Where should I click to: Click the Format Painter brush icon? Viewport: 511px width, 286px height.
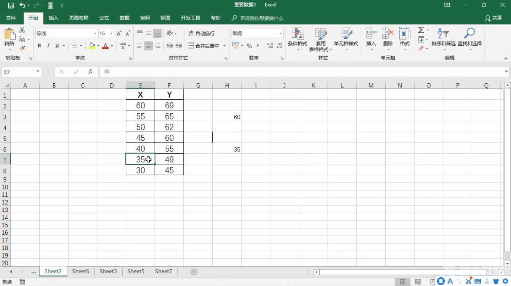tap(22, 48)
